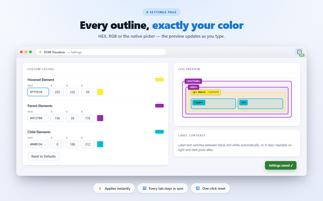Click the Parent Elements HEX field #9C27B0
The width and height of the screenshot is (323, 201).
coord(38,118)
